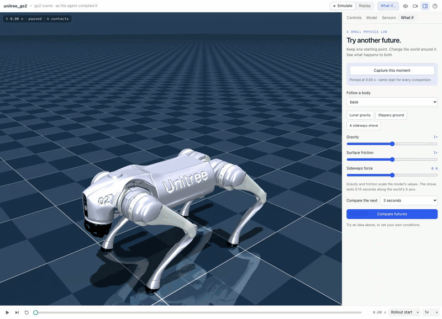Click the Surface friction slider handle
The height and width of the screenshot is (319, 442).
(x=392, y=159)
